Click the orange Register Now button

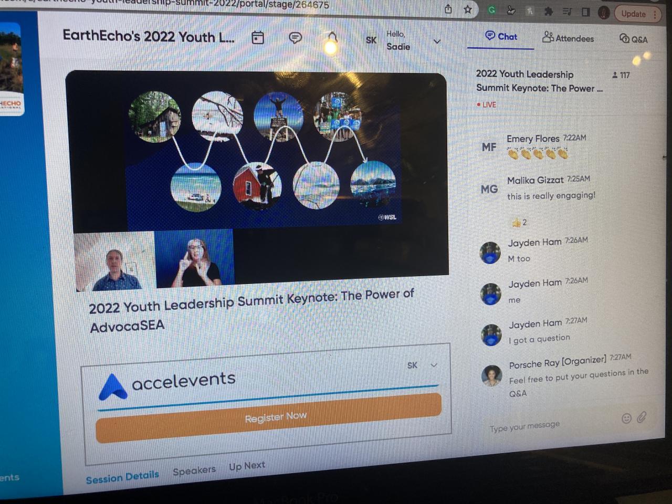coord(269,417)
